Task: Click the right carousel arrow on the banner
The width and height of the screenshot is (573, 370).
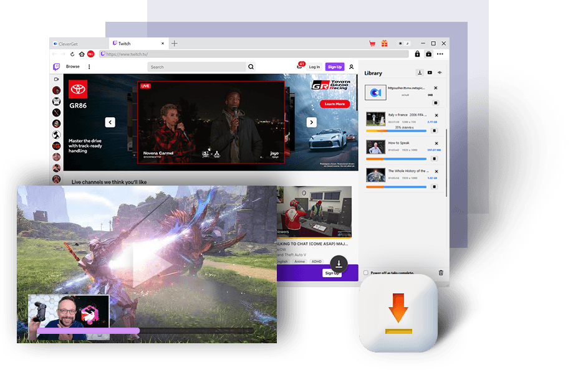Action: point(312,122)
